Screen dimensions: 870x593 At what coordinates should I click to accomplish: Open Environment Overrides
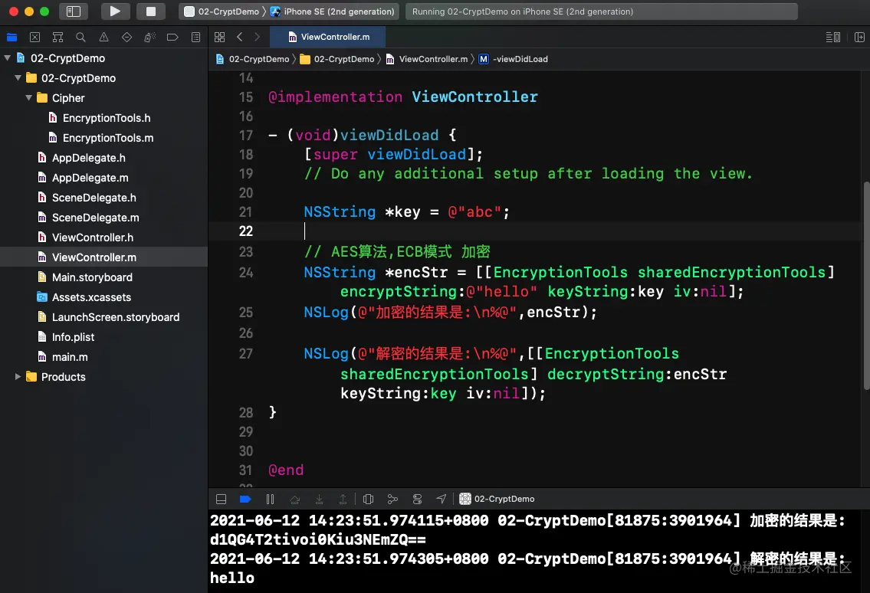[x=417, y=499]
